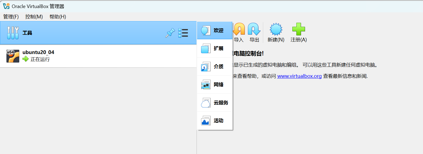Screen dimensions: 423x154
Task: Click the 活动 activity graph icon
Action: [206, 121]
